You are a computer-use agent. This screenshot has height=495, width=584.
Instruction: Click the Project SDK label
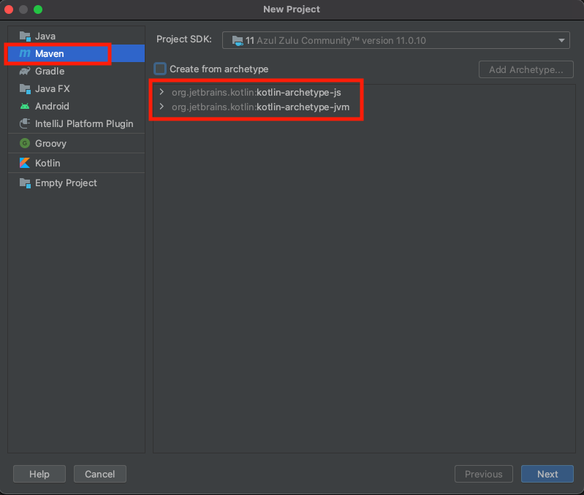pos(184,39)
